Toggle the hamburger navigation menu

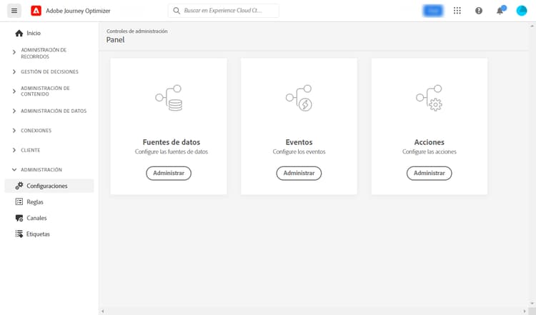tap(14, 11)
